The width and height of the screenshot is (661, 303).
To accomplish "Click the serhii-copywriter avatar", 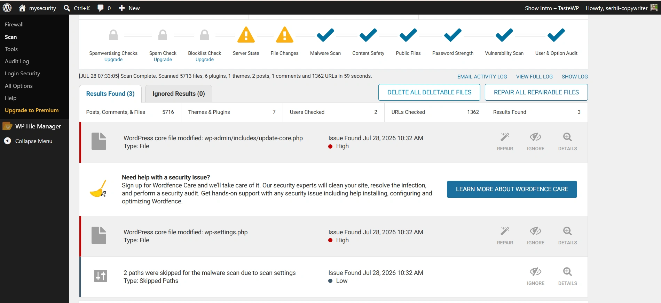I will pos(654,8).
